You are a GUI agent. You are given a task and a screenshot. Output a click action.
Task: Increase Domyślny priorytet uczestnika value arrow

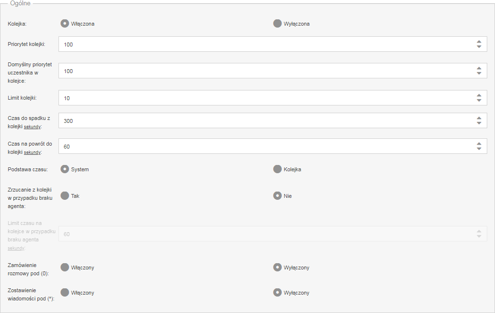tap(479, 68)
